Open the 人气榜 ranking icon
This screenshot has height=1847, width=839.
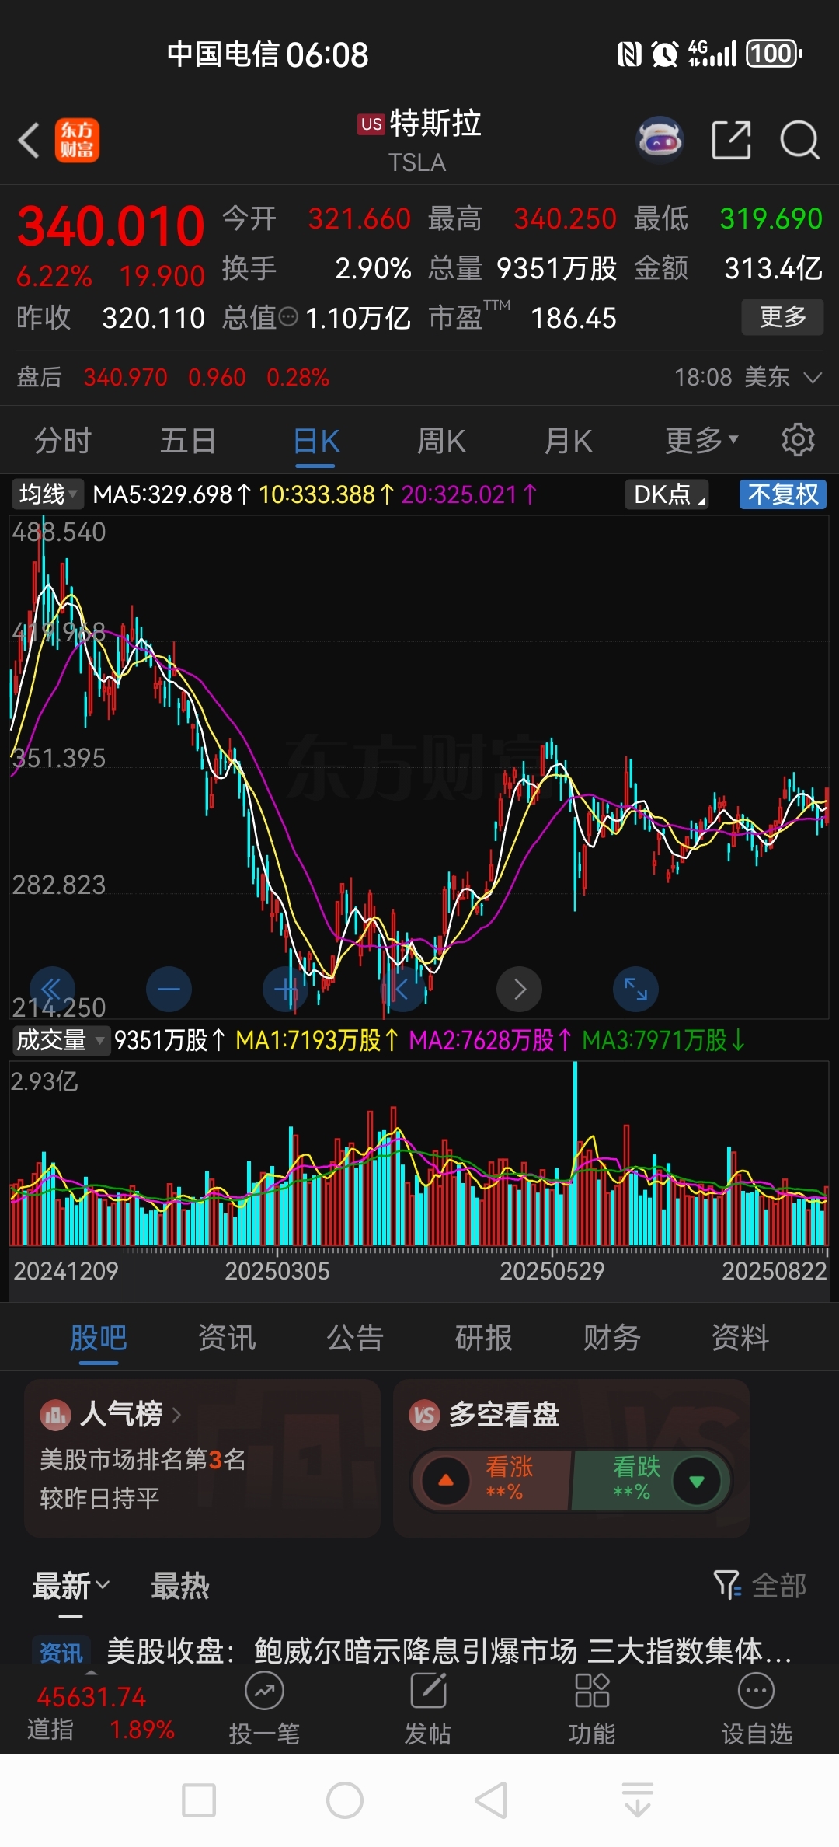tap(55, 1414)
